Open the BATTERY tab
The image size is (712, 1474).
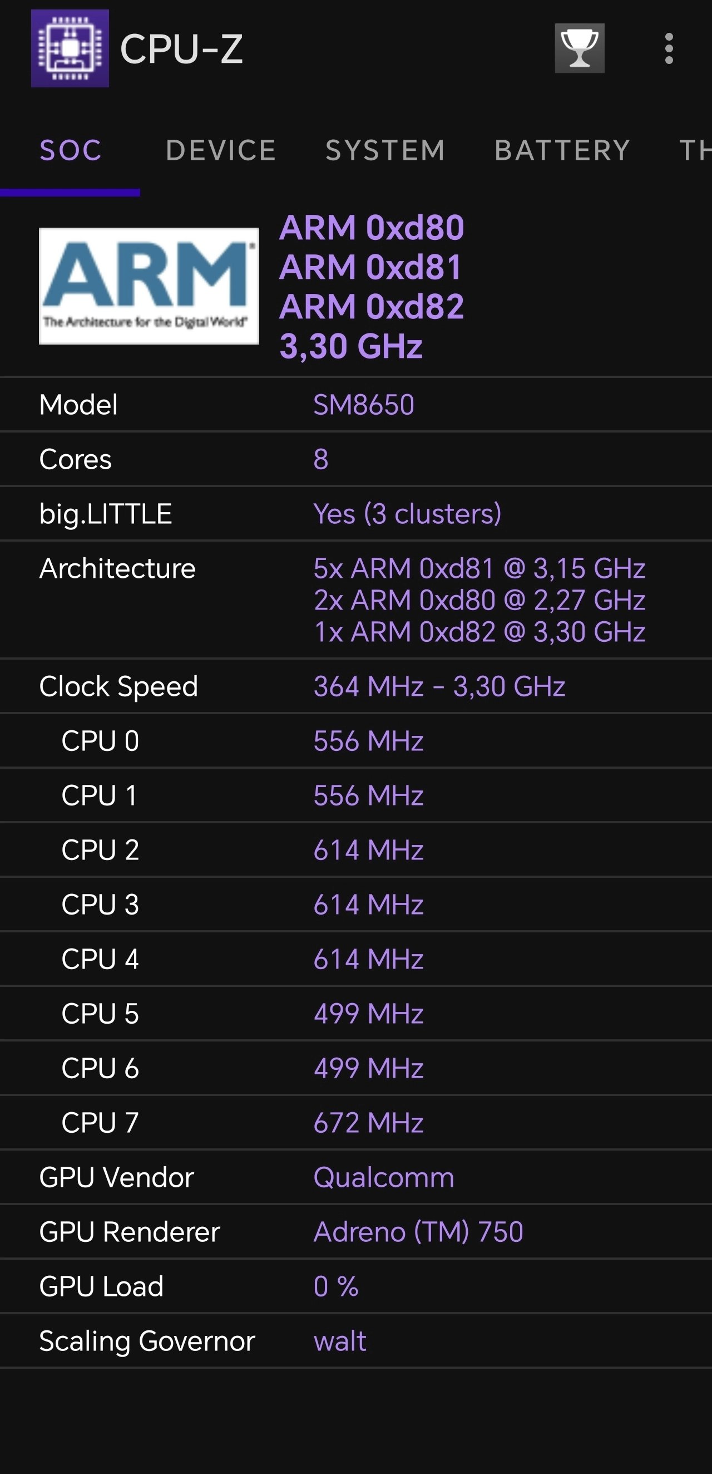[x=562, y=150]
